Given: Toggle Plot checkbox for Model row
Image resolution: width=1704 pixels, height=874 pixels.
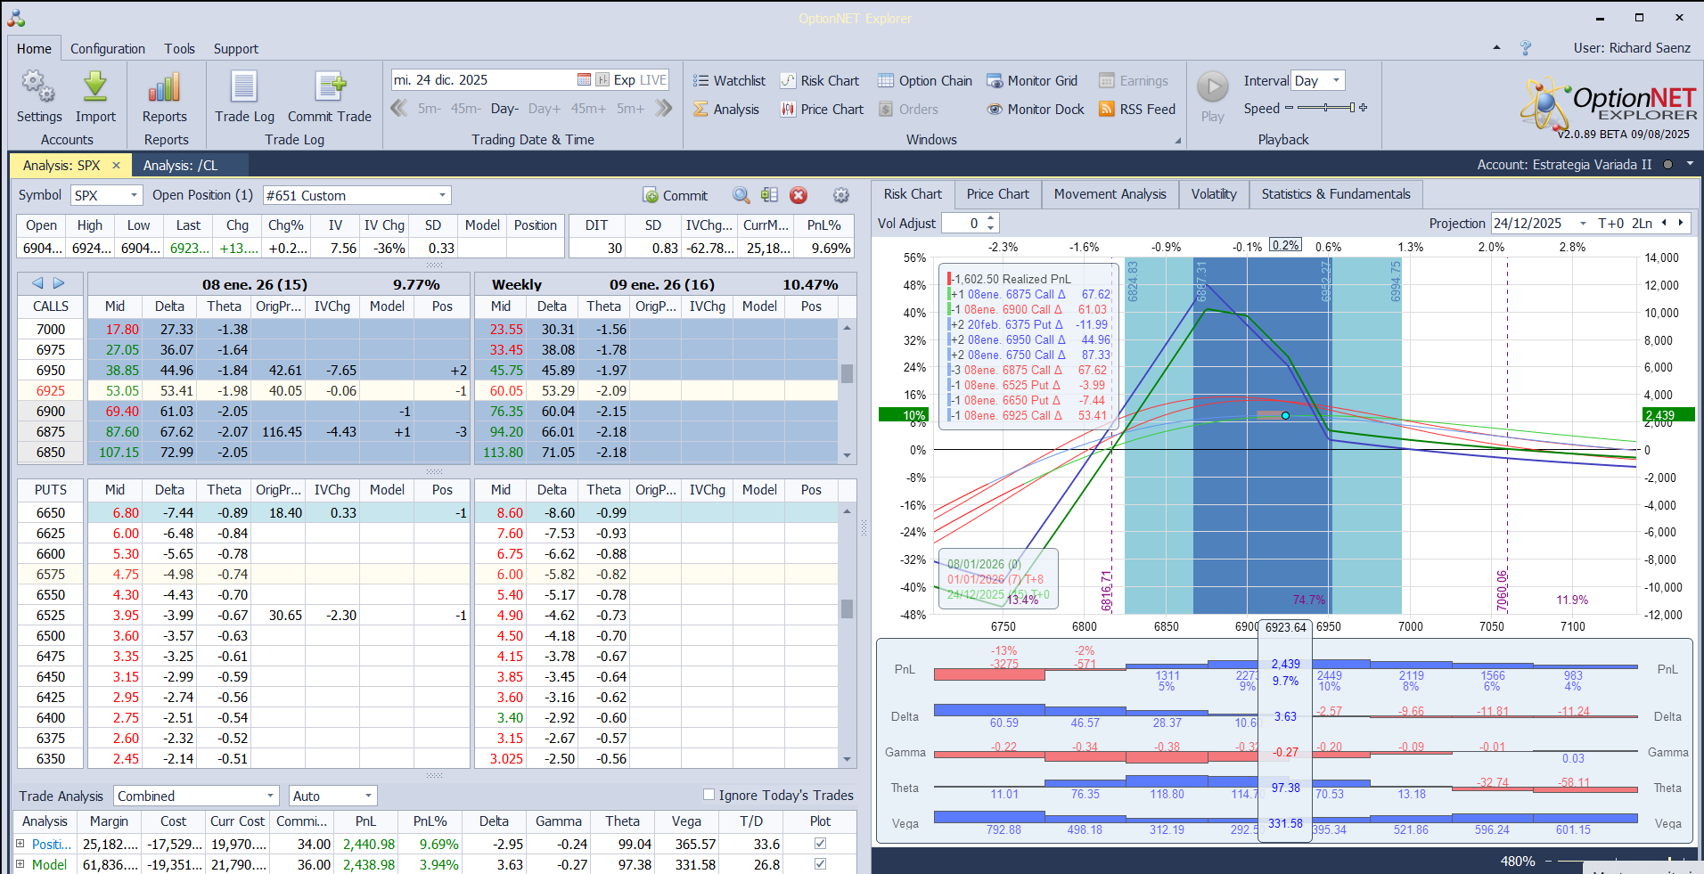Looking at the screenshot, I should [x=820, y=864].
